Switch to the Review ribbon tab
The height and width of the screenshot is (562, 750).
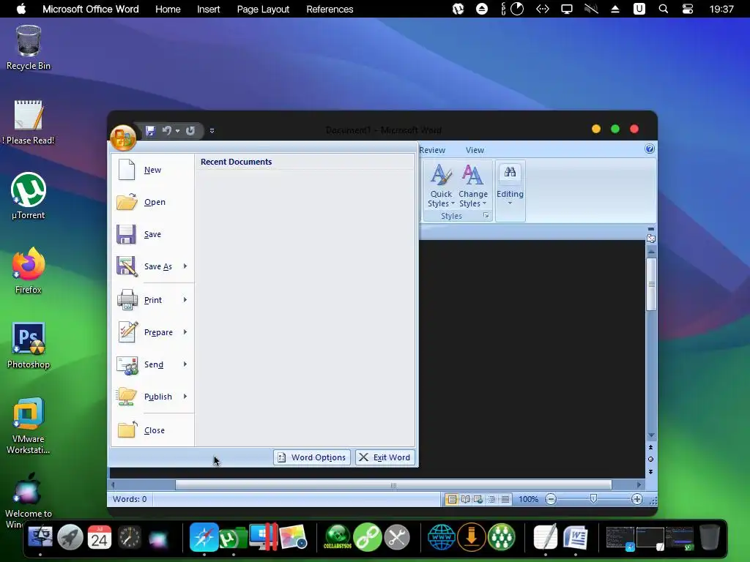click(432, 150)
